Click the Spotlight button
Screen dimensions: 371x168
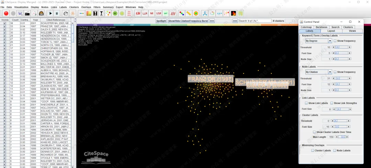[161, 21]
